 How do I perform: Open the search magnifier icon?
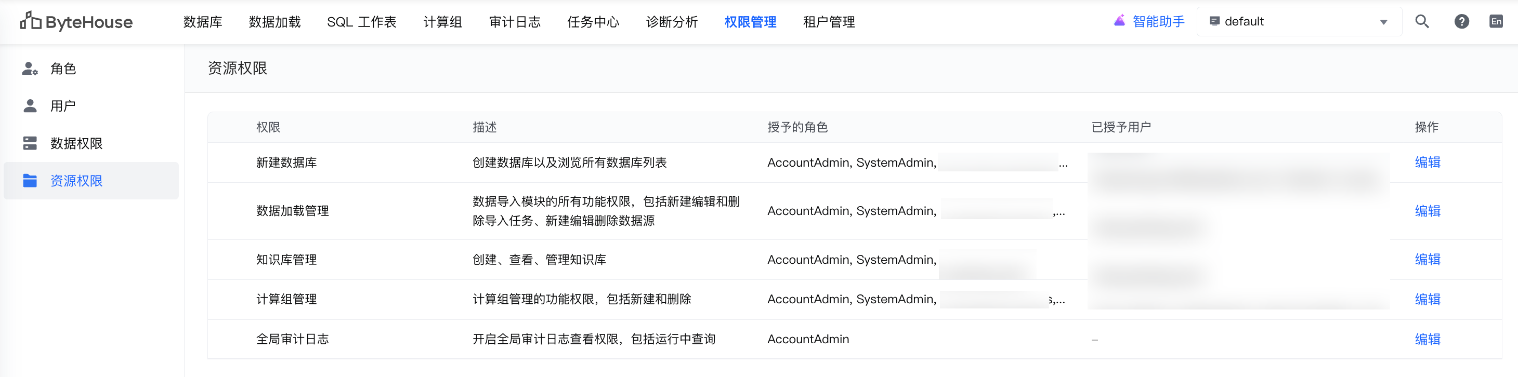[1422, 22]
